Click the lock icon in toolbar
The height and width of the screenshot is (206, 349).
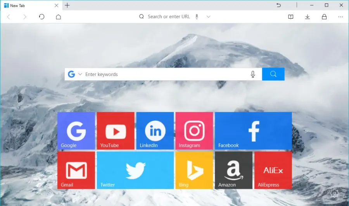point(324,17)
